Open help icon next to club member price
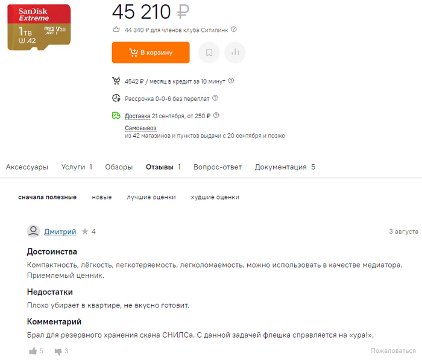The width and height of the screenshot is (422, 360). [234, 30]
